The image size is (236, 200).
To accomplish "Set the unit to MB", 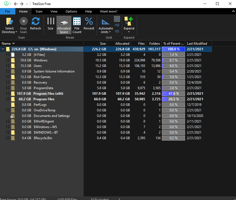I will point(117,25).
